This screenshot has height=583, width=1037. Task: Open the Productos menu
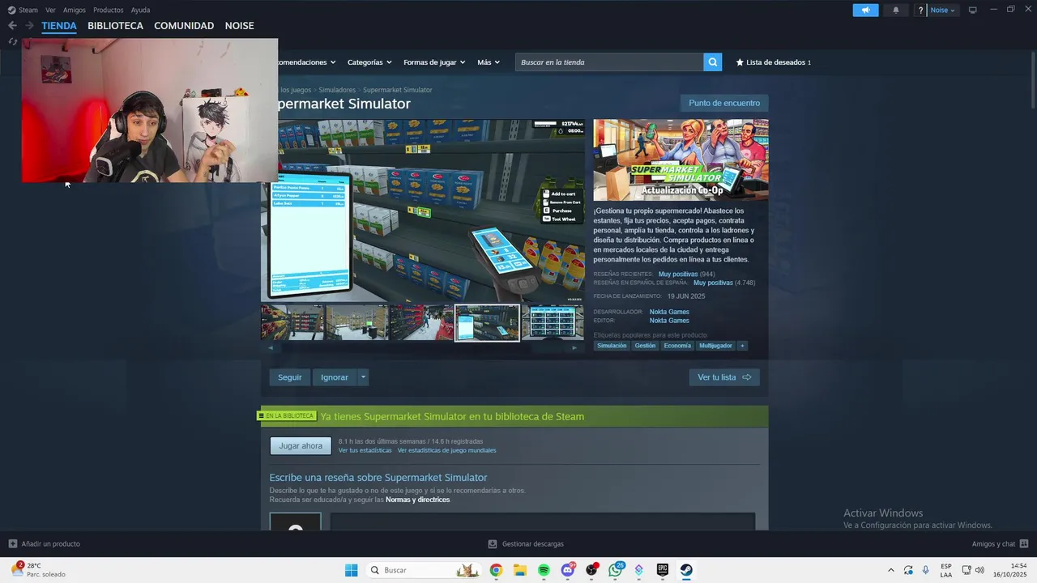coord(109,11)
